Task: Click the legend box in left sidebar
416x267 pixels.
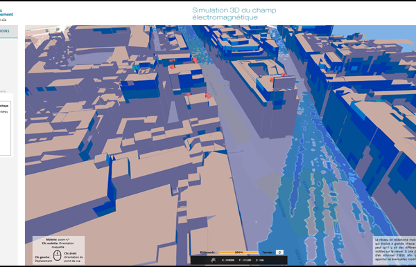Action: (6, 128)
